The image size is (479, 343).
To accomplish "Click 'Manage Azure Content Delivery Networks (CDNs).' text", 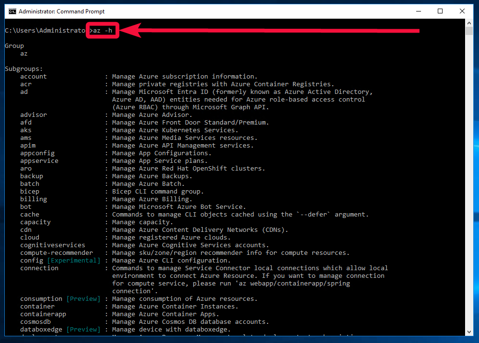I will [200, 230].
